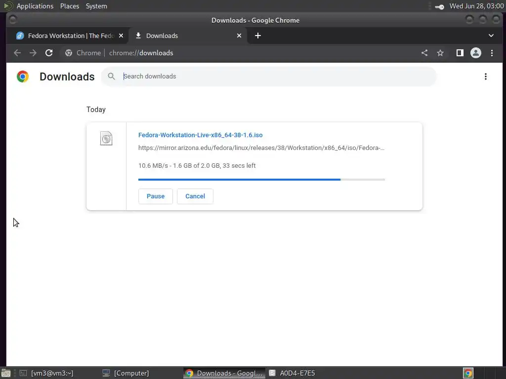Bookmark this tab with the star icon
This screenshot has width=506, height=379.
[440, 53]
